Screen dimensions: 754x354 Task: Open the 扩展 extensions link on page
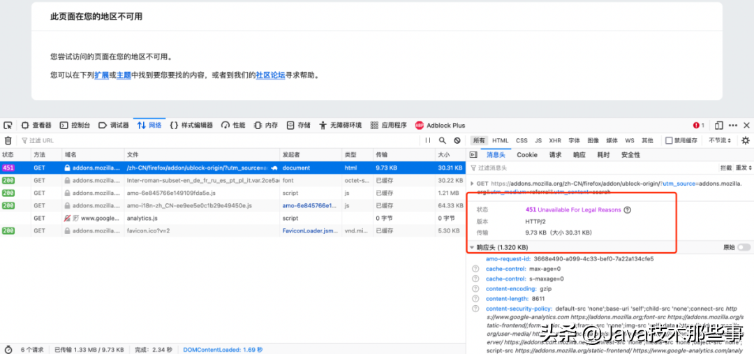(101, 75)
